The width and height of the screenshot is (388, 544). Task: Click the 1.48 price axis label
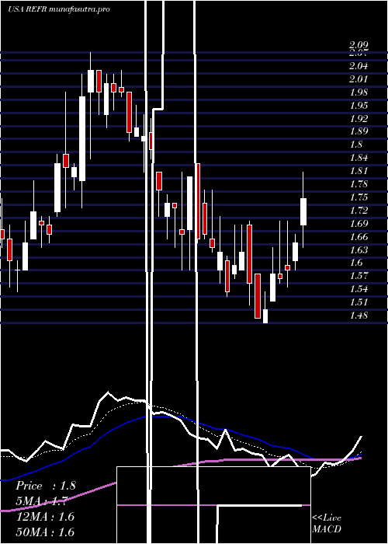(359, 316)
